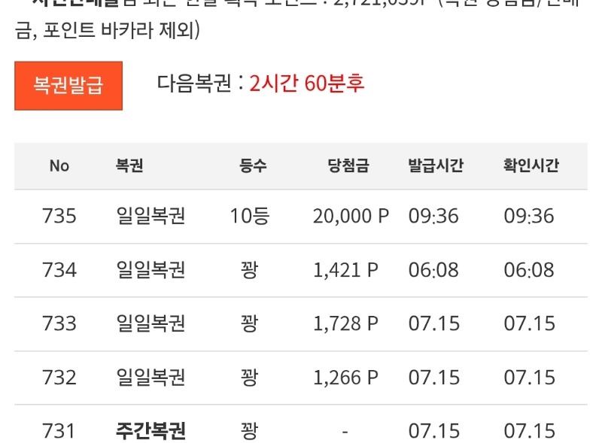Screen dimensions: 602x443
Task: Click the red 2시간 60분후 countdown text
Action: tap(306, 83)
